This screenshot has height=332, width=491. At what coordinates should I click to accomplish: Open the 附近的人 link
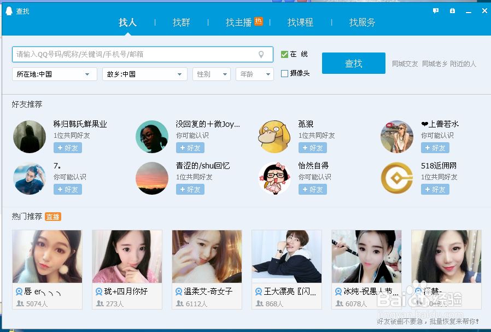pos(463,64)
